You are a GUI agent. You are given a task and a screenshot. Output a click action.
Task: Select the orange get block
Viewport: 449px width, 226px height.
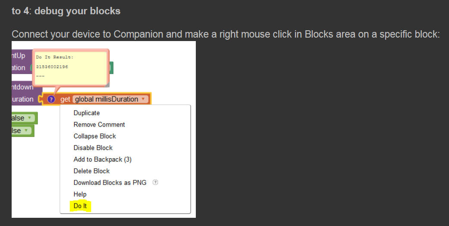66,99
